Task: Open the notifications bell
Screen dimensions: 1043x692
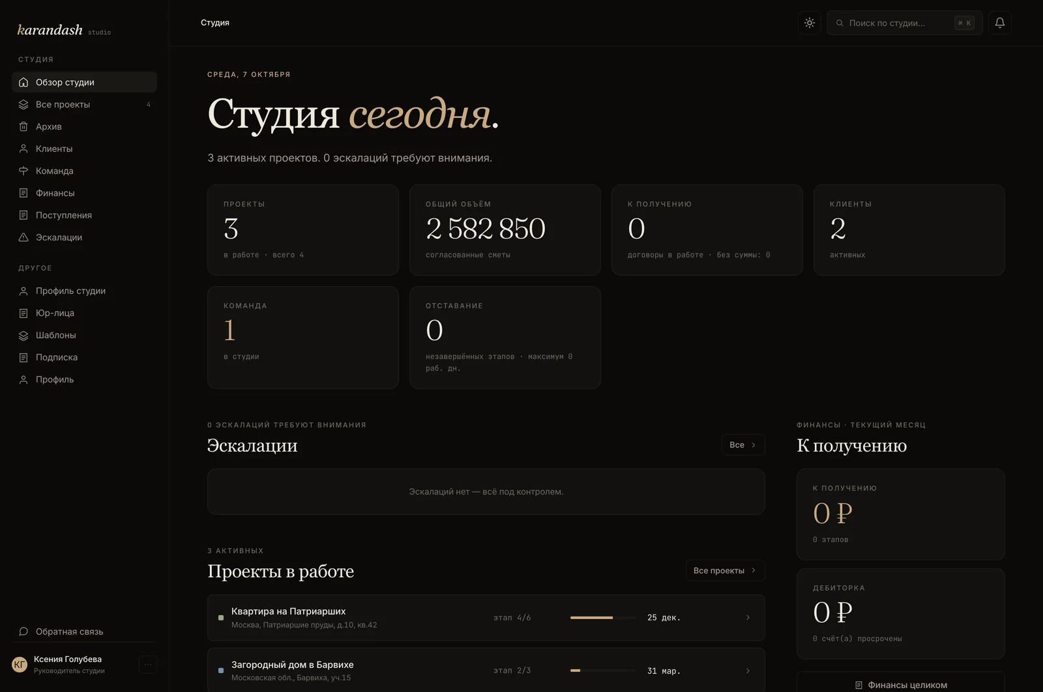Action: [x=999, y=23]
